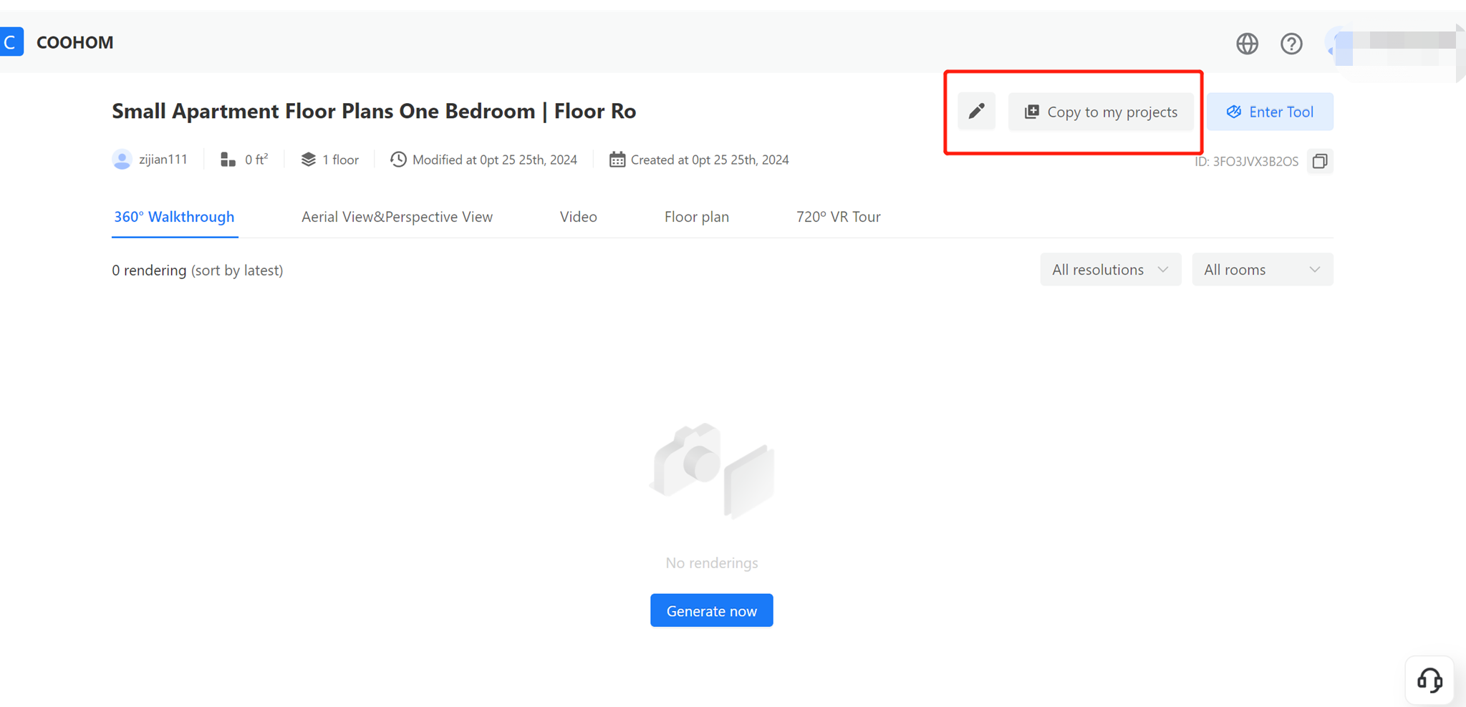Click the user profile avatar in header
Image resolution: width=1466 pixels, height=707 pixels.
1338,44
